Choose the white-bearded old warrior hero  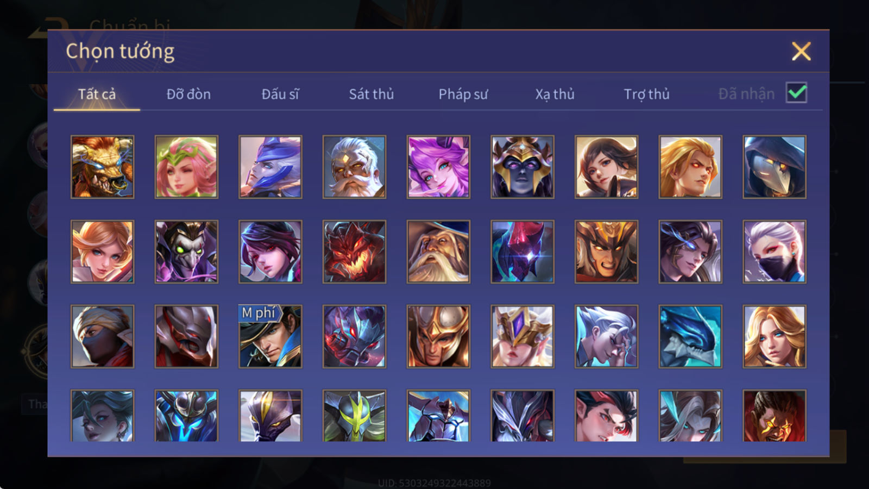(x=354, y=167)
